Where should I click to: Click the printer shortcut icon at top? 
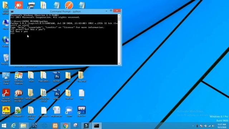point(31,5)
